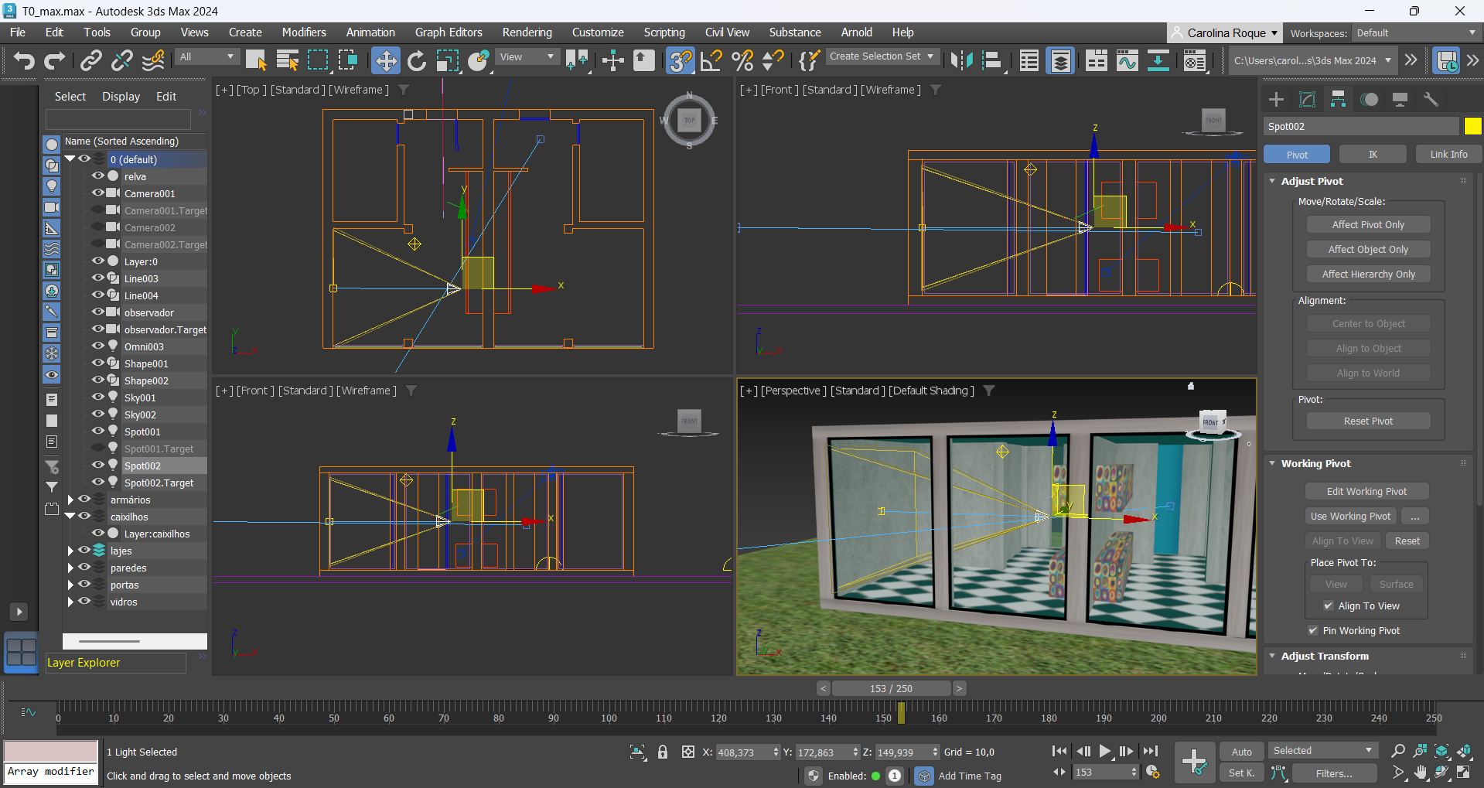
Task: Open the Rendering menu
Action: pyautogui.click(x=527, y=32)
